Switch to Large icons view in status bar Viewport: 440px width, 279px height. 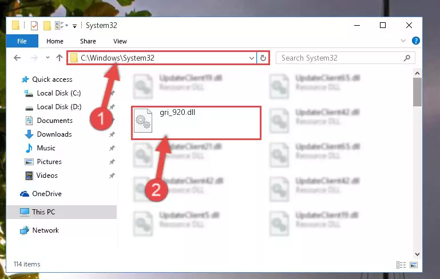[414, 265]
